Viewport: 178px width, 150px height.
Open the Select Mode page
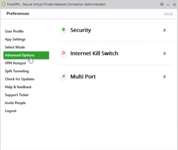(x=15, y=47)
